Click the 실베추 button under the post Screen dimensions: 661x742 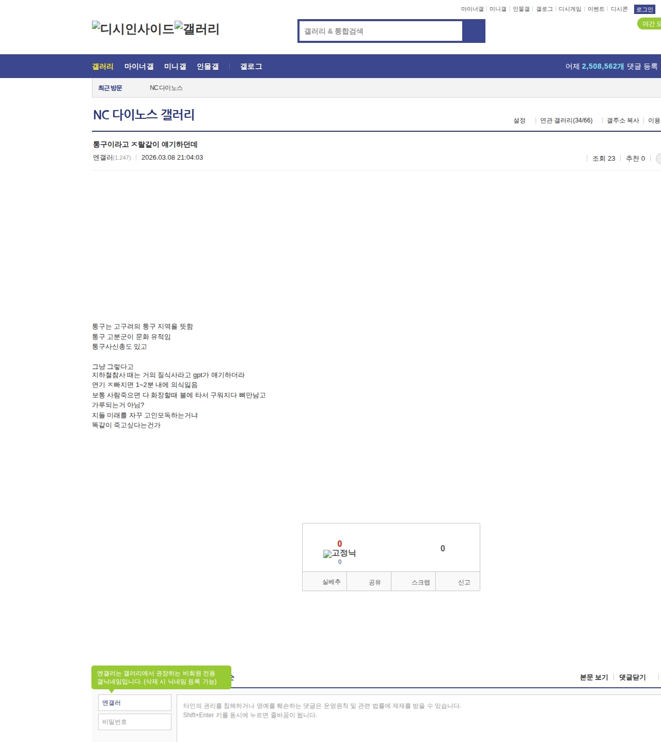coord(331,582)
